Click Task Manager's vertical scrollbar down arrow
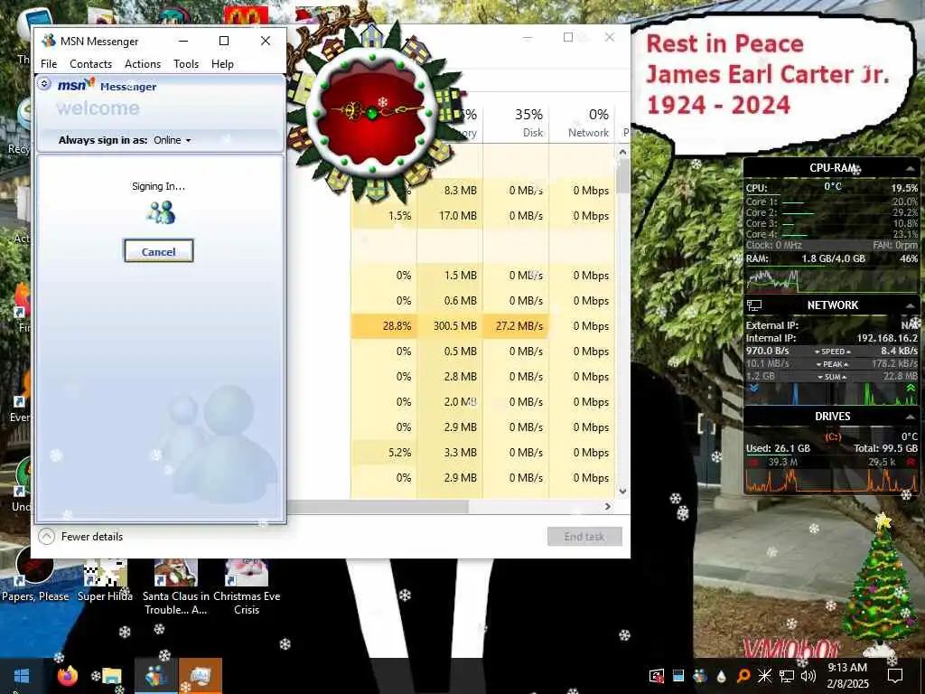This screenshot has height=694, width=925. coord(622,491)
